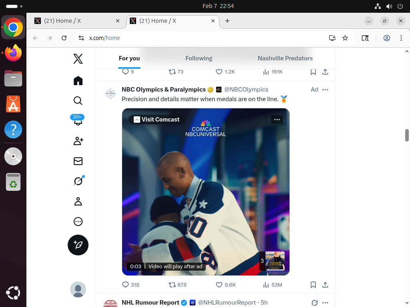Switch to the Following tab
The width and height of the screenshot is (410, 307).
point(199,58)
